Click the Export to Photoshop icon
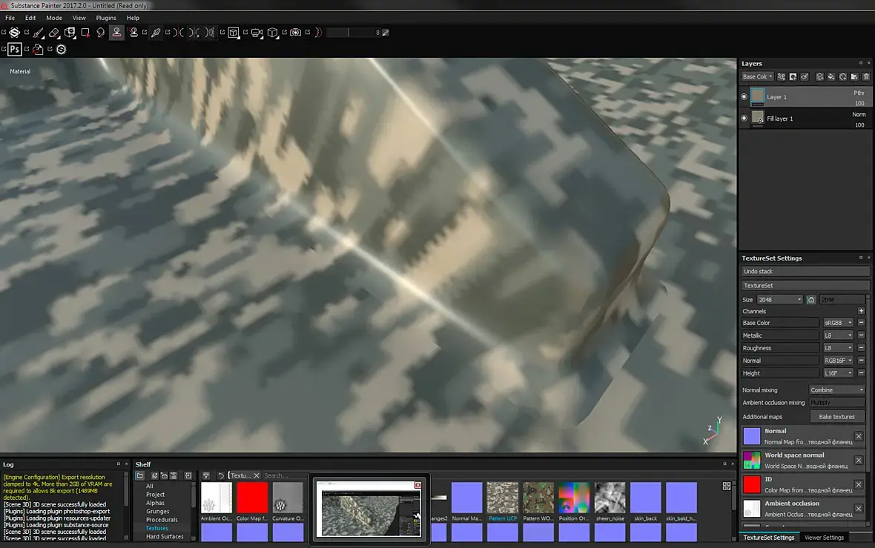875x548 pixels. tap(15, 49)
